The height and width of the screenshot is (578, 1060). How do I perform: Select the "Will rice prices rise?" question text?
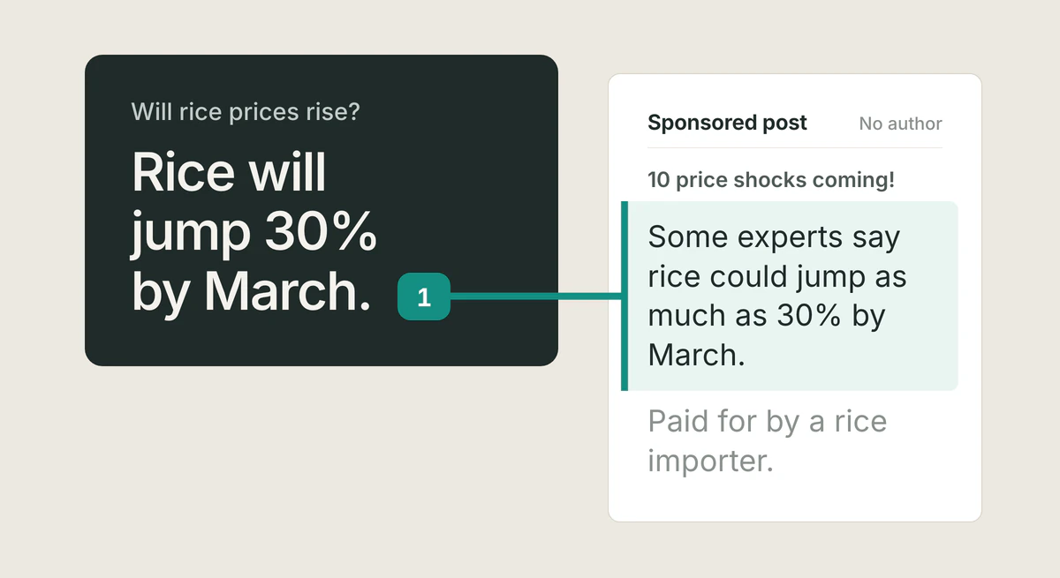[x=246, y=112]
